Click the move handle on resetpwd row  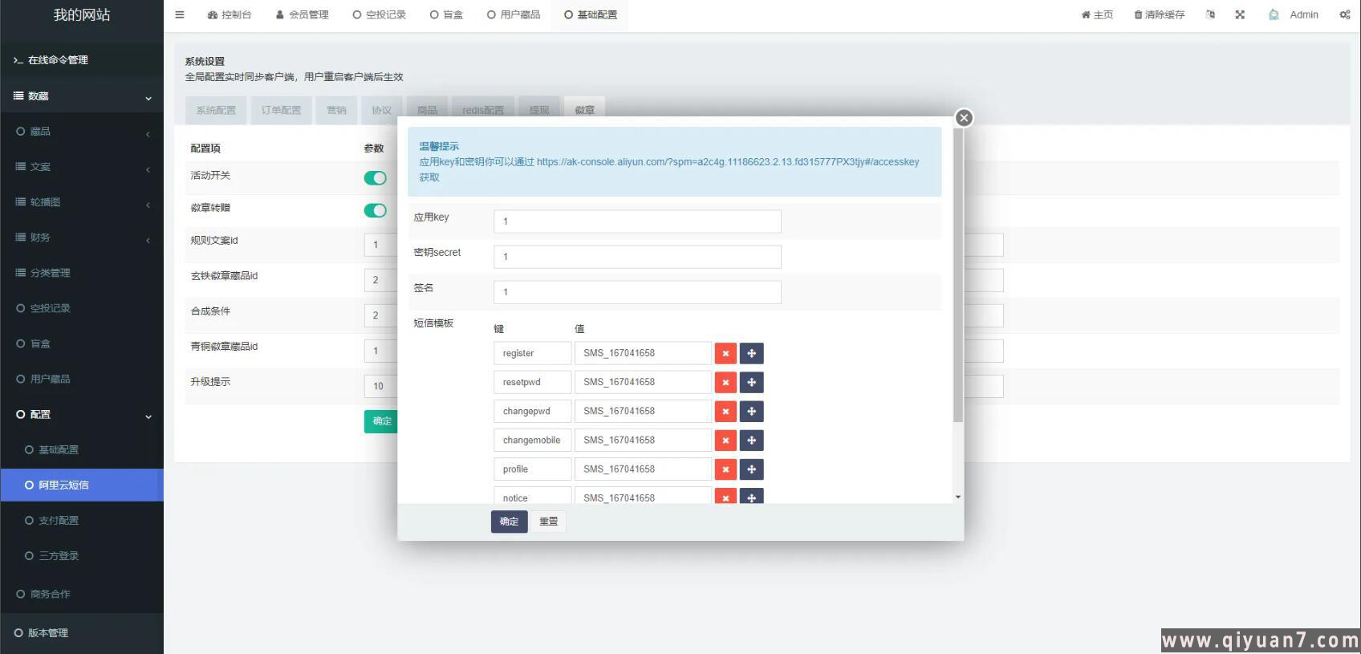(x=751, y=382)
